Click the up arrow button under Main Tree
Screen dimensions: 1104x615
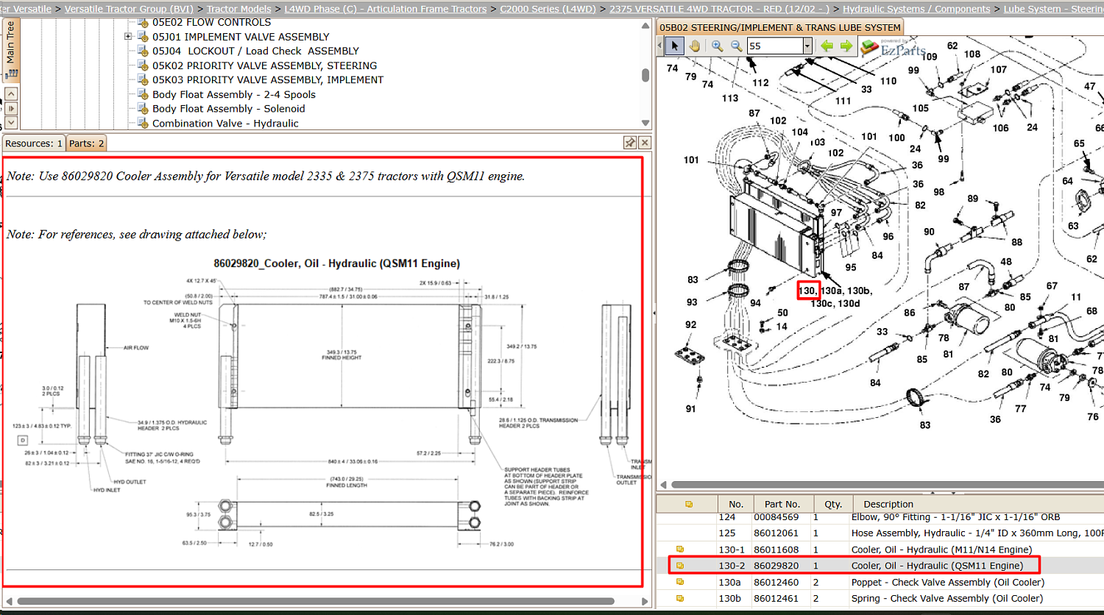(x=11, y=95)
